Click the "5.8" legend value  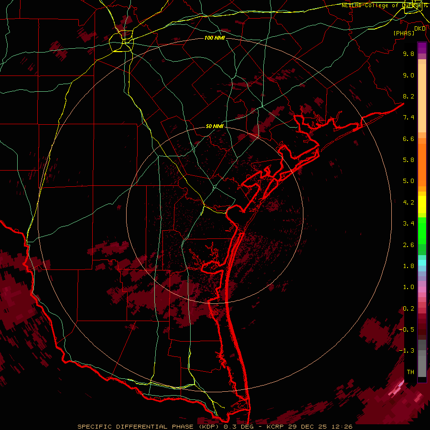[x=408, y=160]
